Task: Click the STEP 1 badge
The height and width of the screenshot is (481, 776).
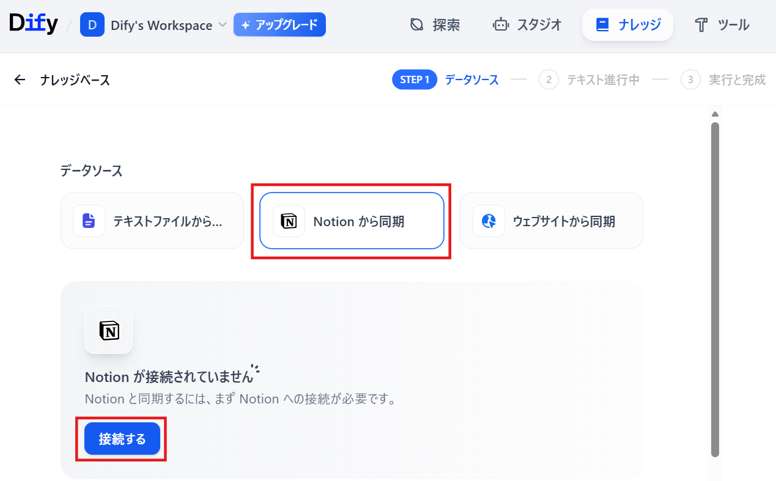Action: click(415, 79)
